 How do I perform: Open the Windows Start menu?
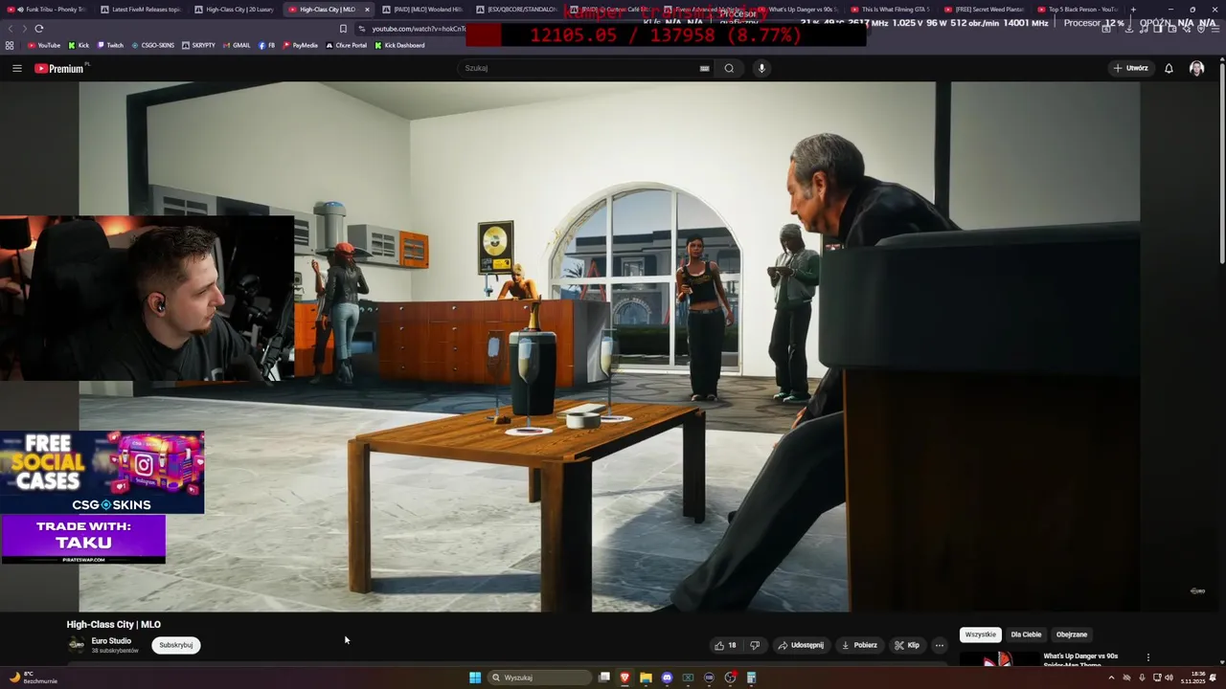click(475, 678)
